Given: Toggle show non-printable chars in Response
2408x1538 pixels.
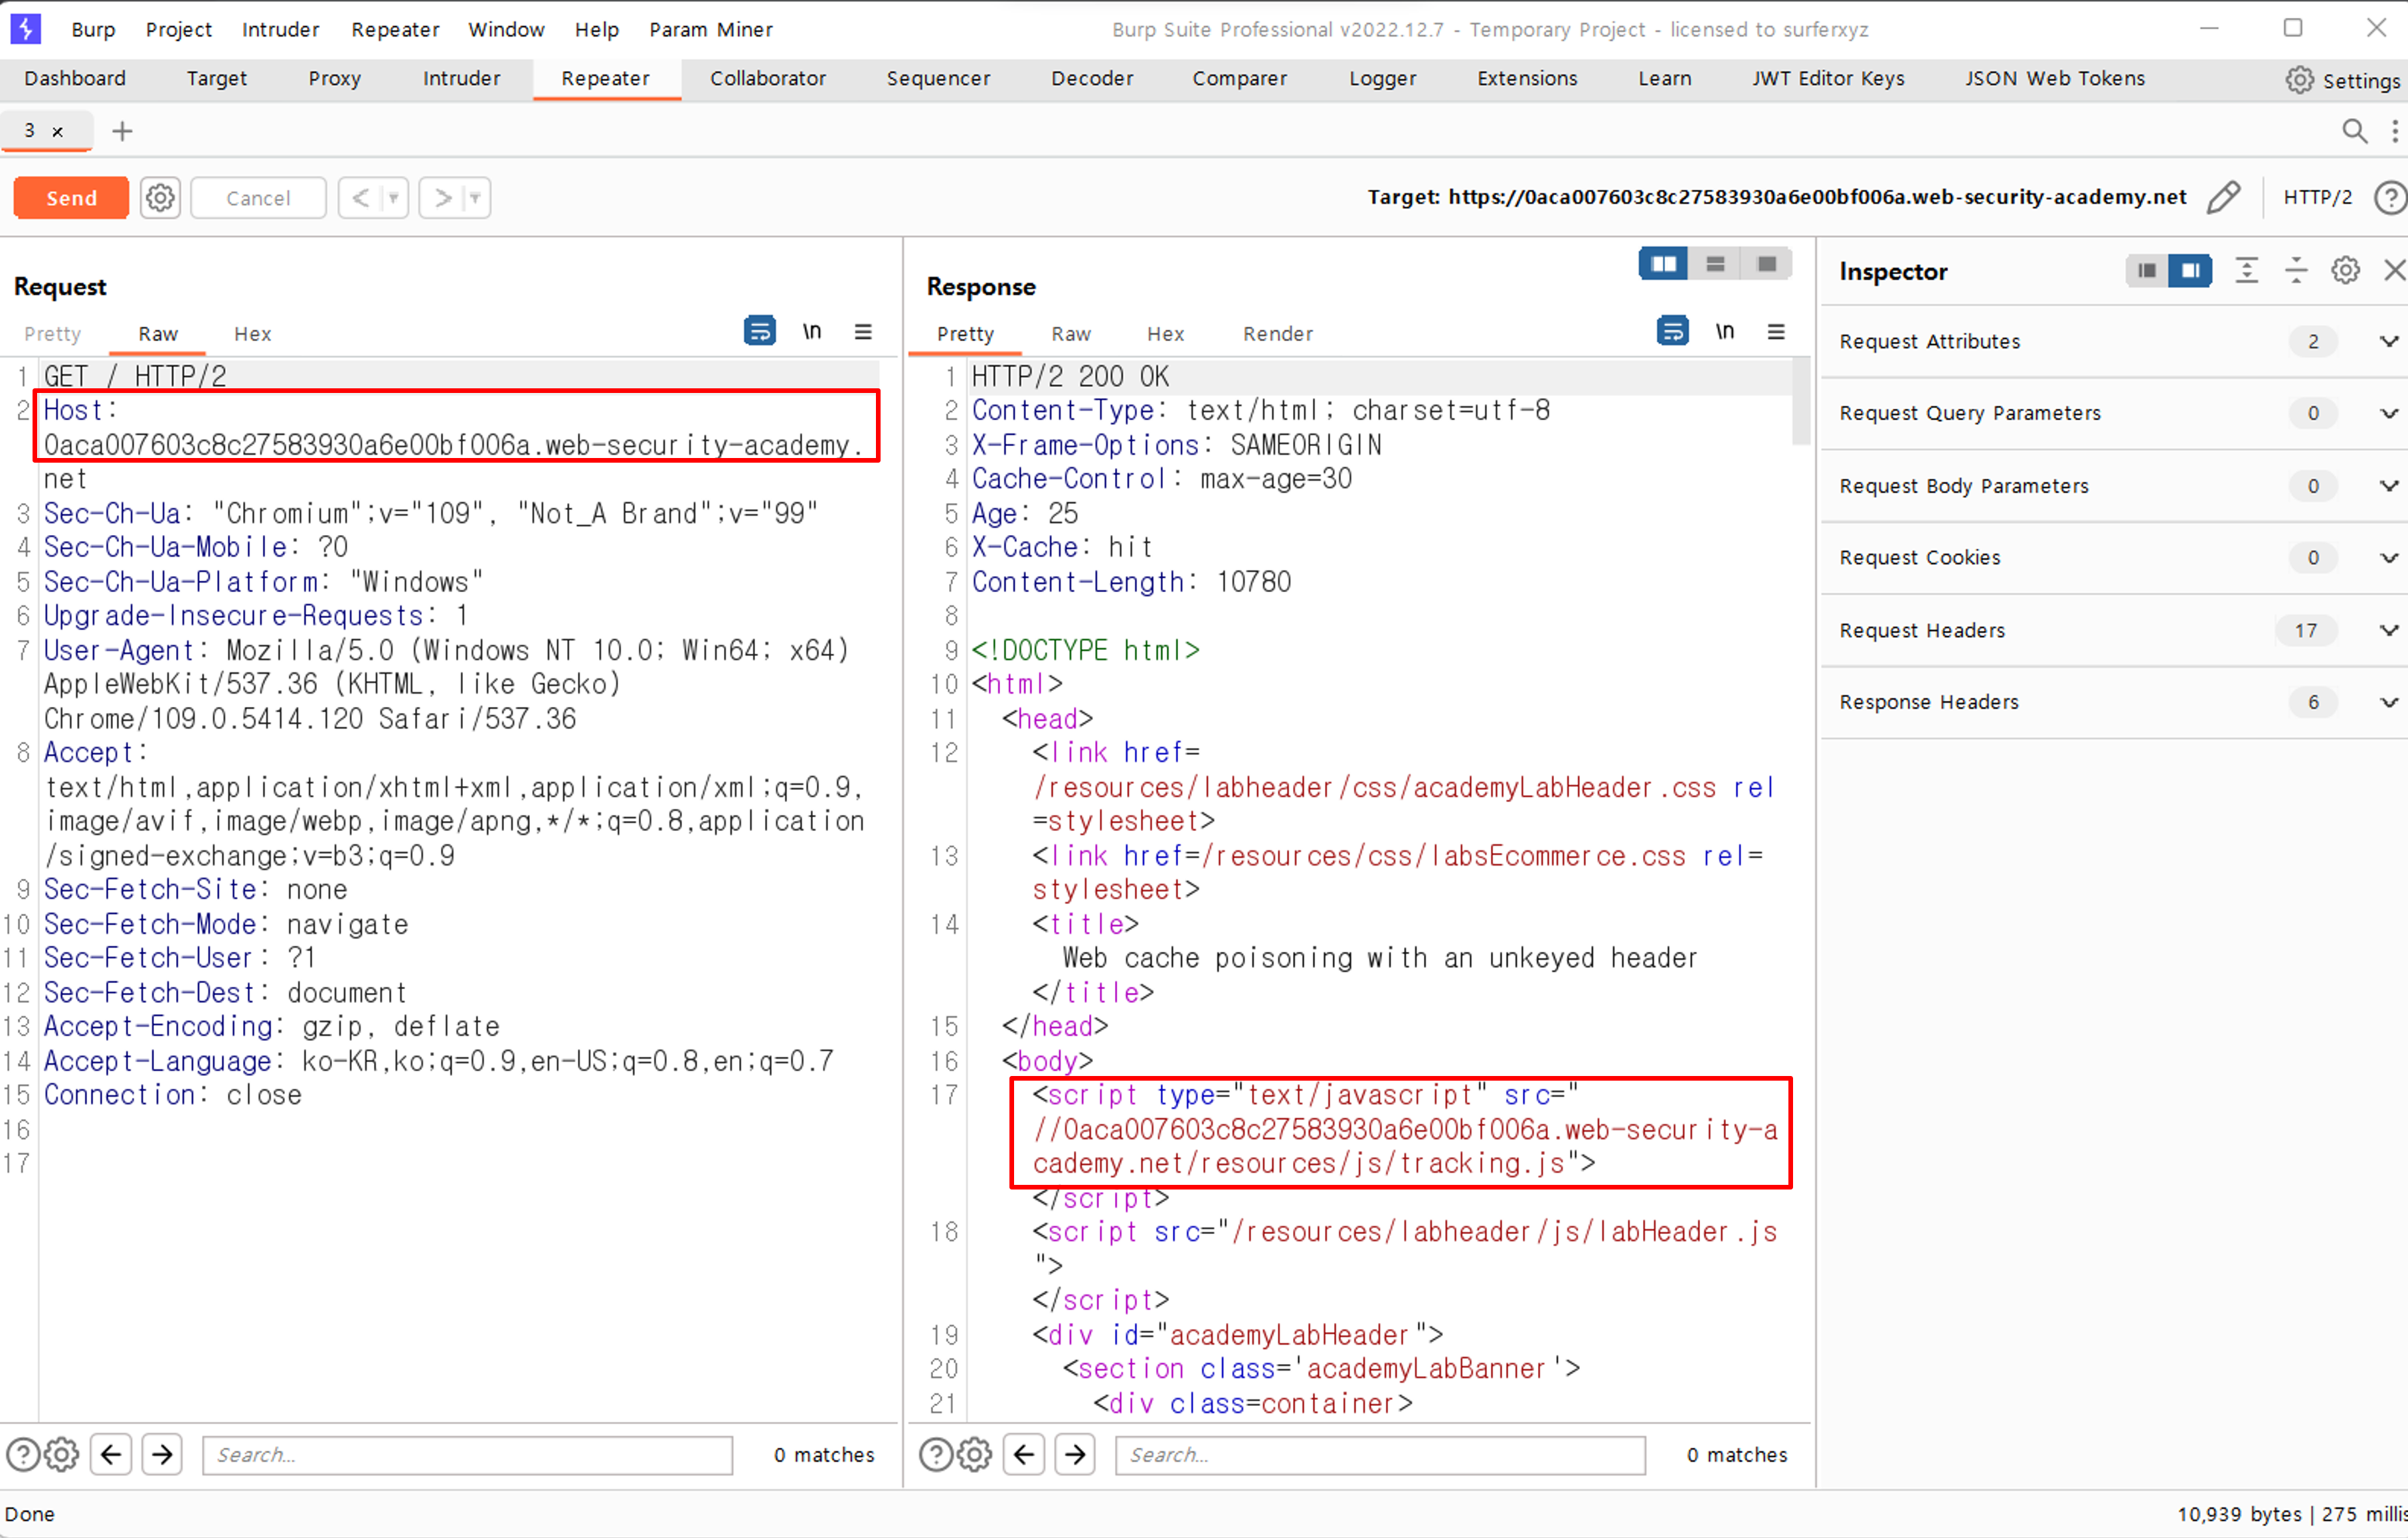Looking at the screenshot, I should [x=1725, y=331].
